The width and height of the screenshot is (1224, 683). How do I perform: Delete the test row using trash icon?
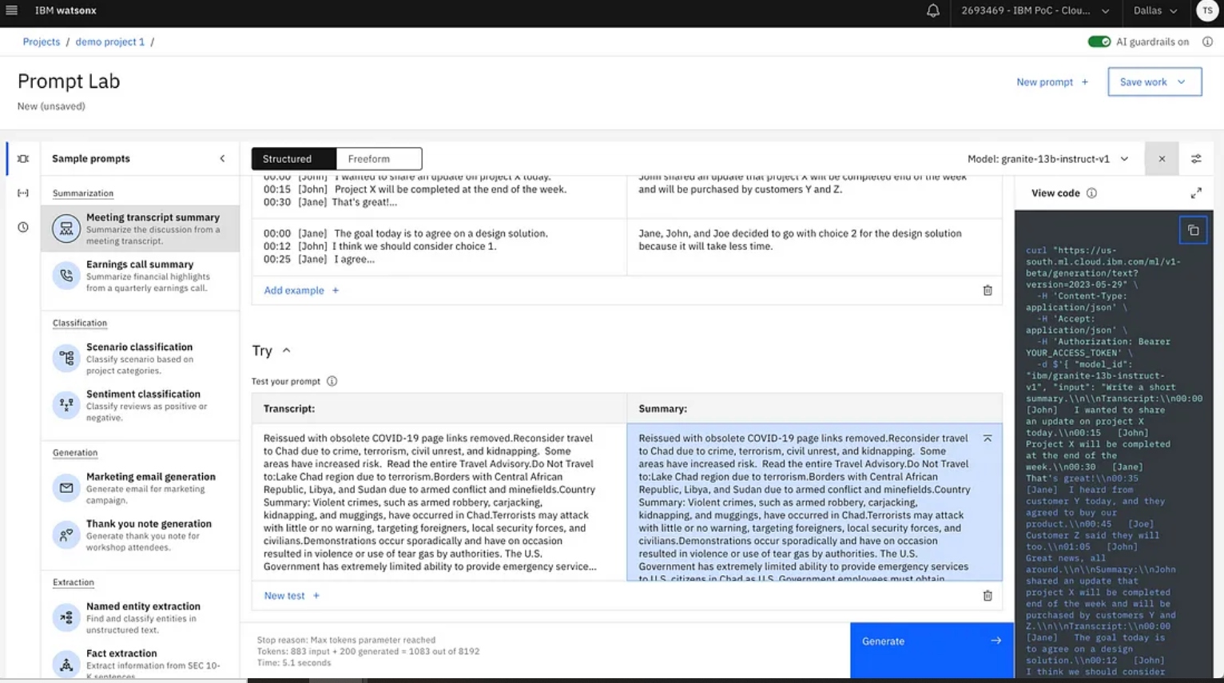(988, 596)
